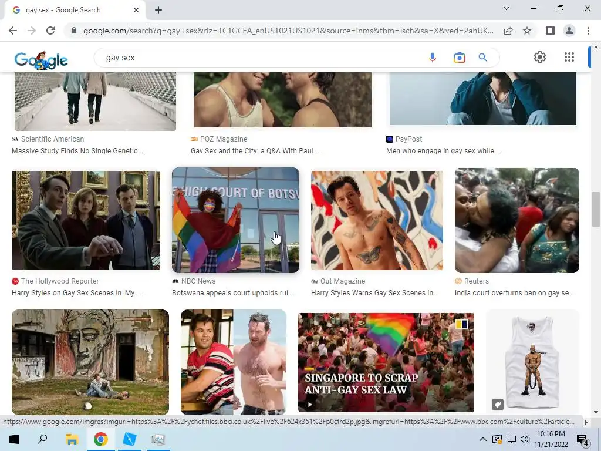Click the magnifier search button
The height and width of the screenshot is (451, 601).
pyautogui.click(x=482, y=58)
